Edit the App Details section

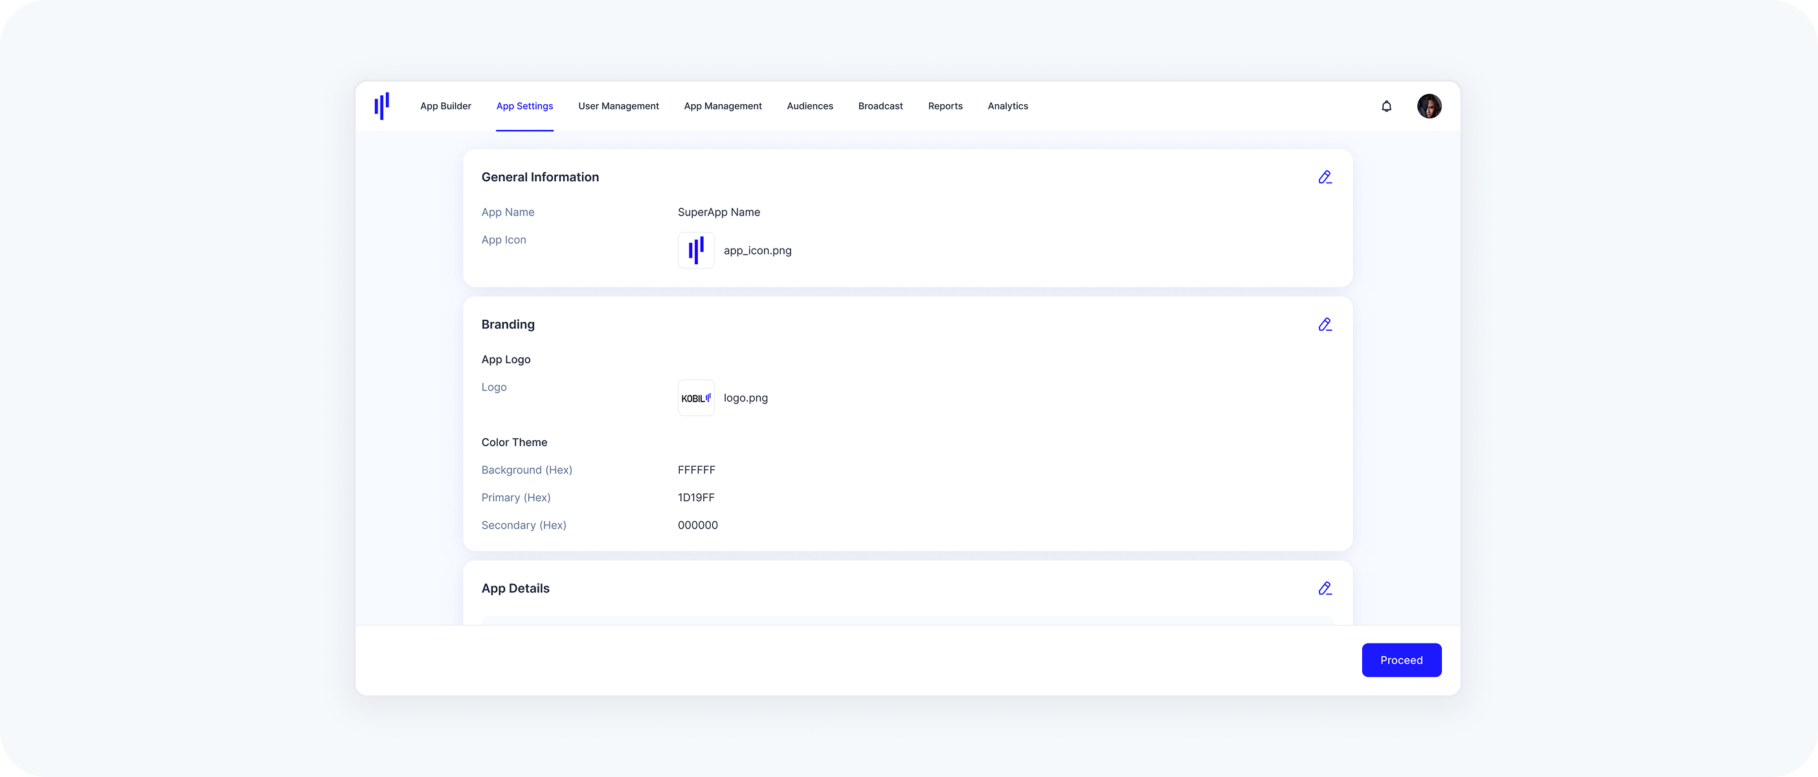[x=1325, y=588]
